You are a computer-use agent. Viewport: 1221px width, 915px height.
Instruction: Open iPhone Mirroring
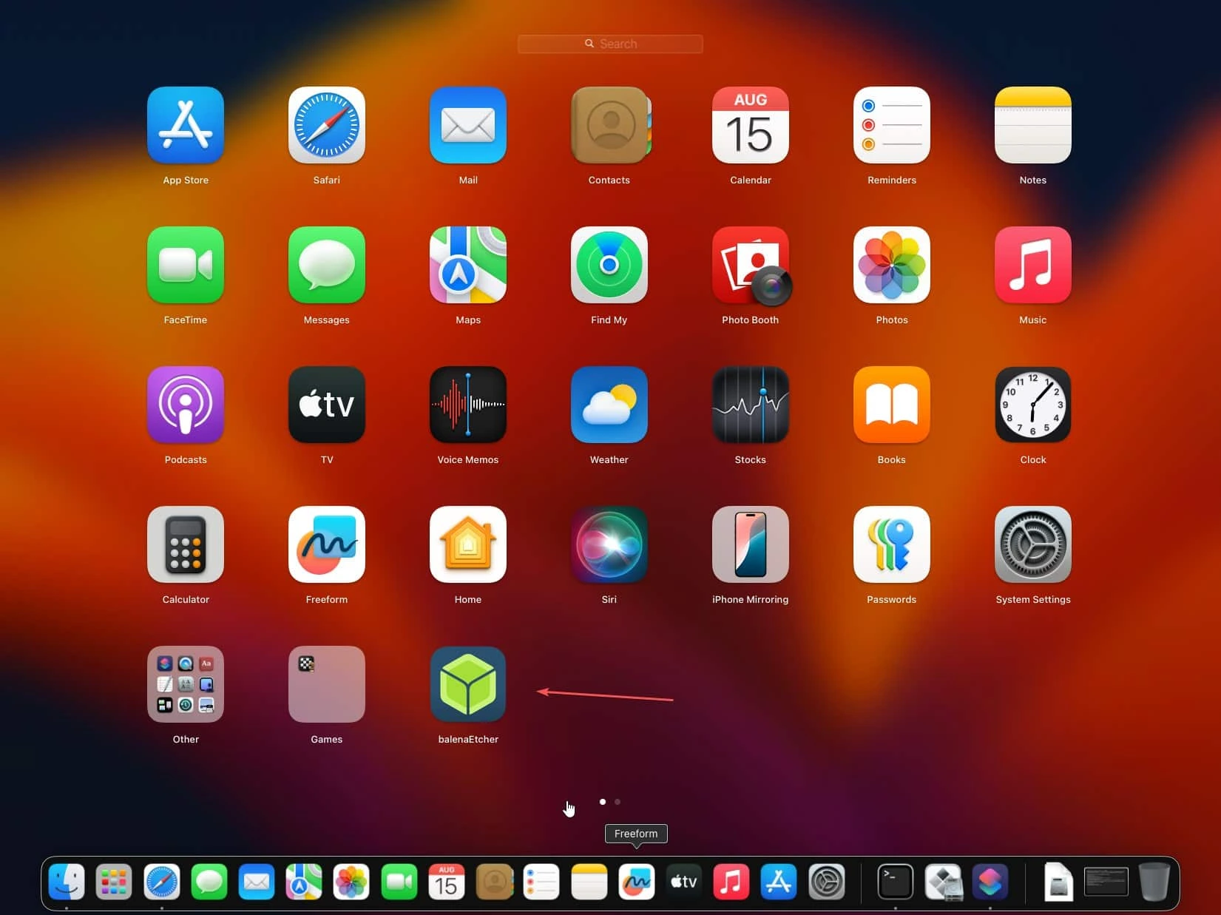(x=751, y=544)
